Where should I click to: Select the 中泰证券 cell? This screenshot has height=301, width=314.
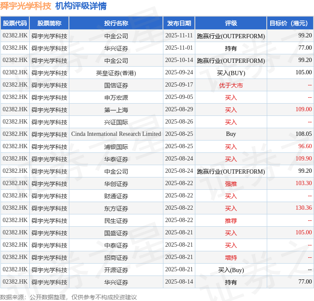(x=116, y=245)
